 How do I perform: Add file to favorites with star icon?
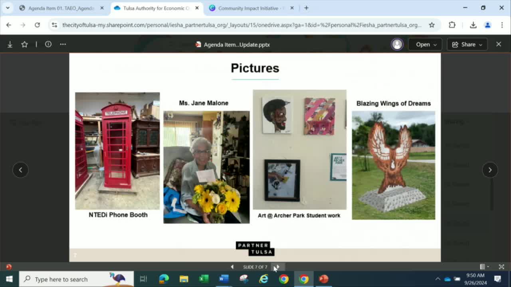(x=24, y=44)
